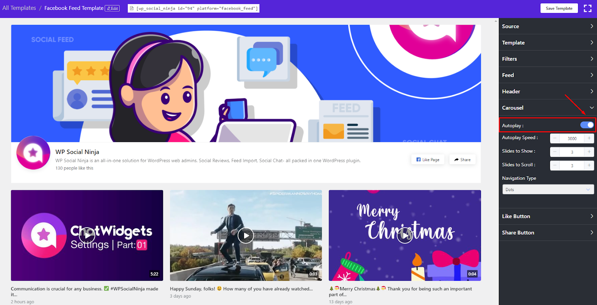Click the 'Happy Sunday, folks!' post caption
The width and height of the screenshot is (597, 305).
pos(241,289)
